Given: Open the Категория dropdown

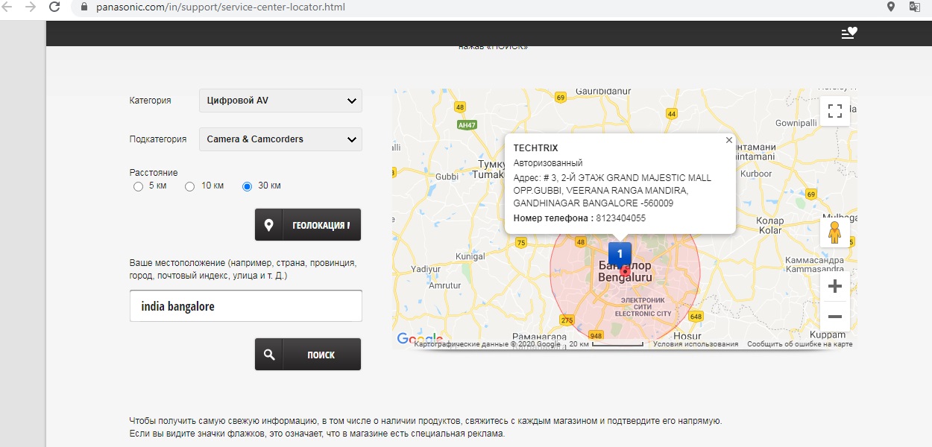Looking at the screenshot, I should click(x=280, y=101).
